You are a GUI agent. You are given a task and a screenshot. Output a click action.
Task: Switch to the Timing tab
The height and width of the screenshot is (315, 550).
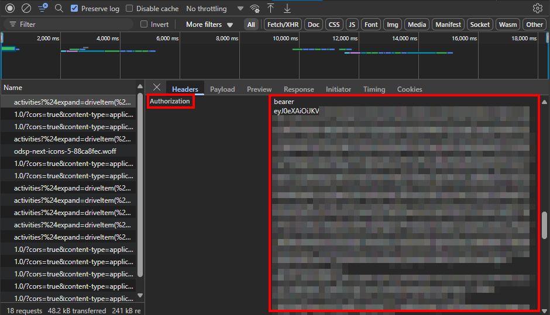click(x=374, y=89)
